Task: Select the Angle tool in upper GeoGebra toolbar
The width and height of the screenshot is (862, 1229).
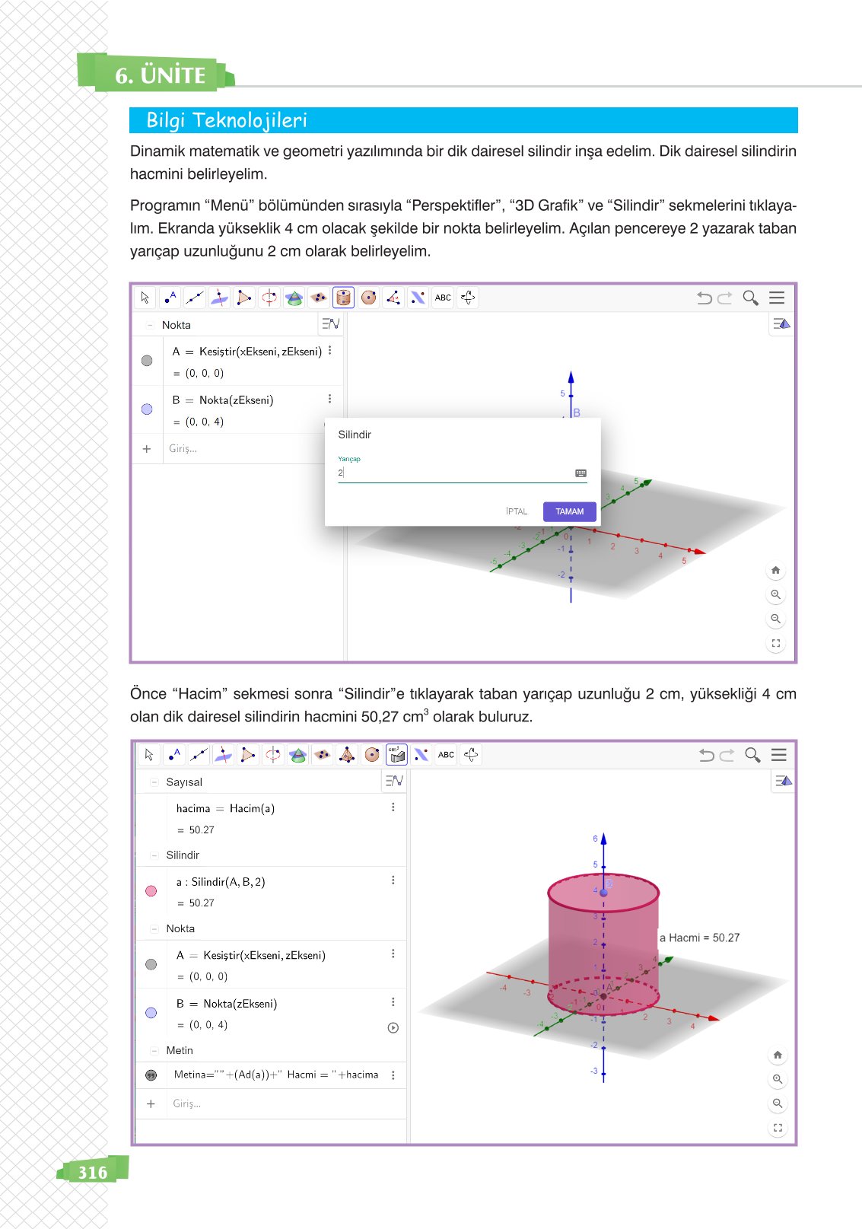Action: click(x=393, y=298)
